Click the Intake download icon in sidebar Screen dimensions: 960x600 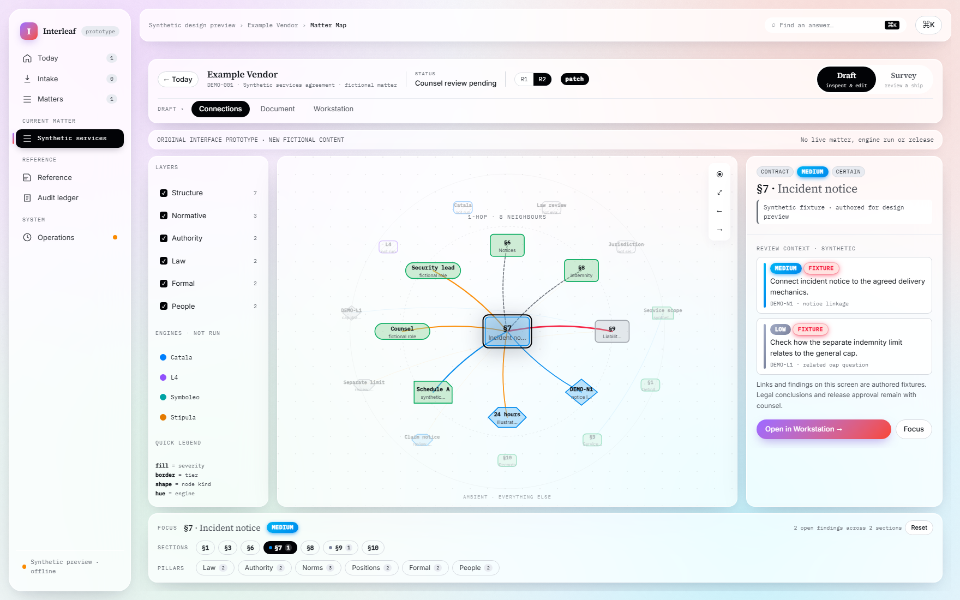27,79
